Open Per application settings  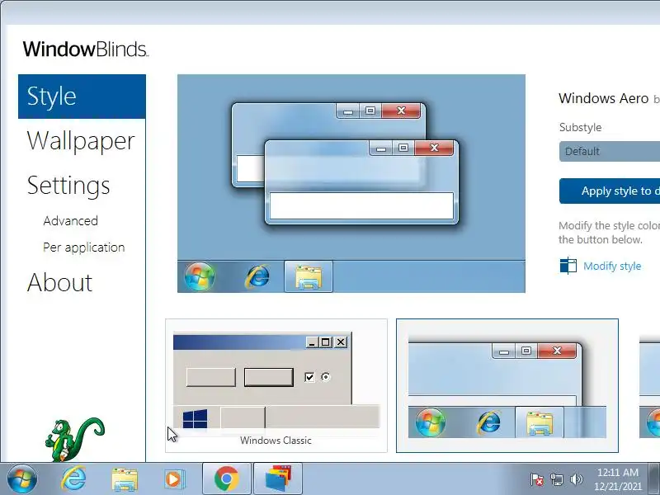click(x=84, y=247)
